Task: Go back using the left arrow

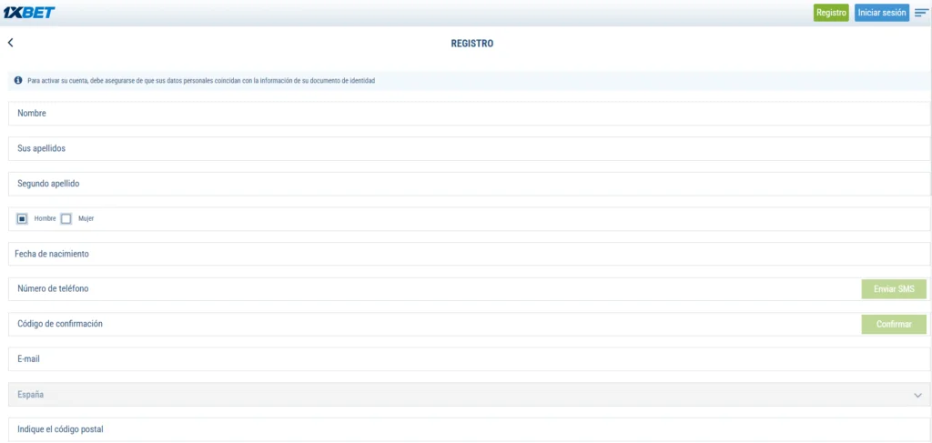Action: 11,43
